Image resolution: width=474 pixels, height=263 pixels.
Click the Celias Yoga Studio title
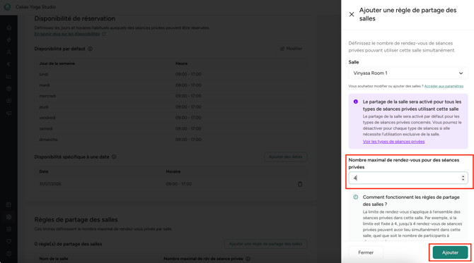pos(35,7)
